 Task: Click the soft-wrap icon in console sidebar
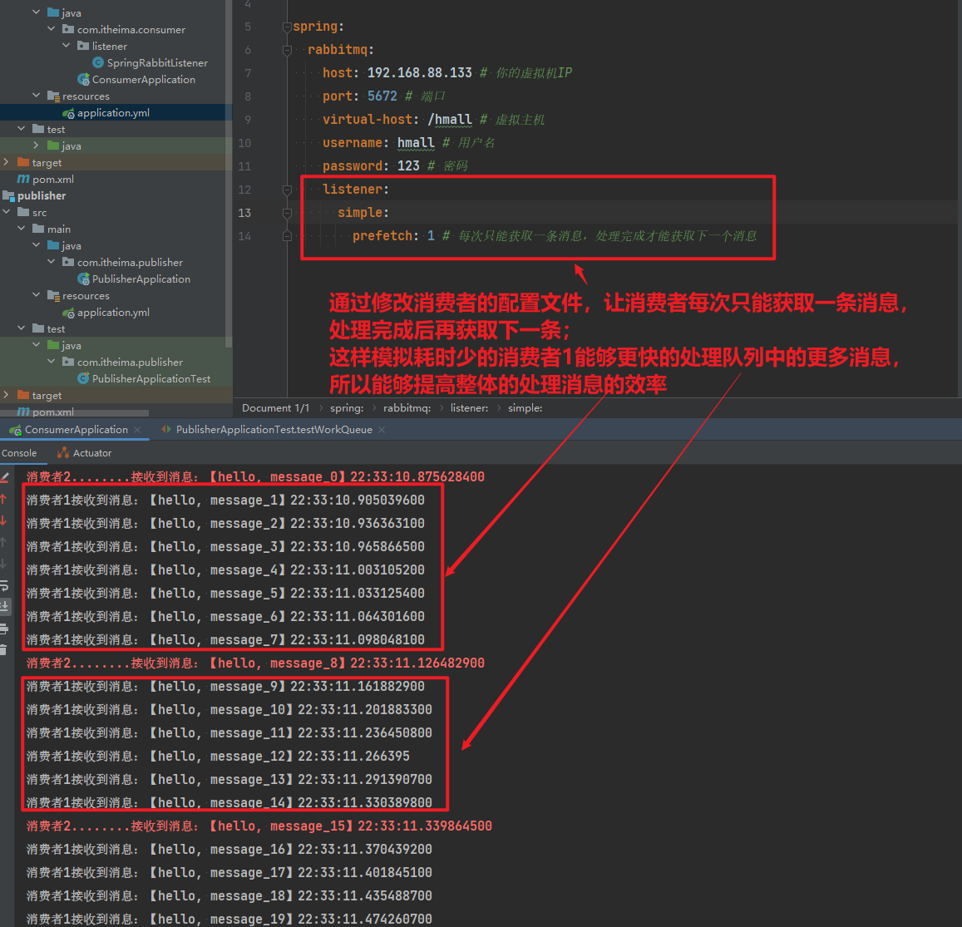(4, 585)
